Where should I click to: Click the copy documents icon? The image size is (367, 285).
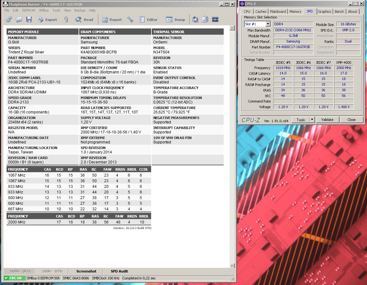pyautogui.click(x=205, y=19)
